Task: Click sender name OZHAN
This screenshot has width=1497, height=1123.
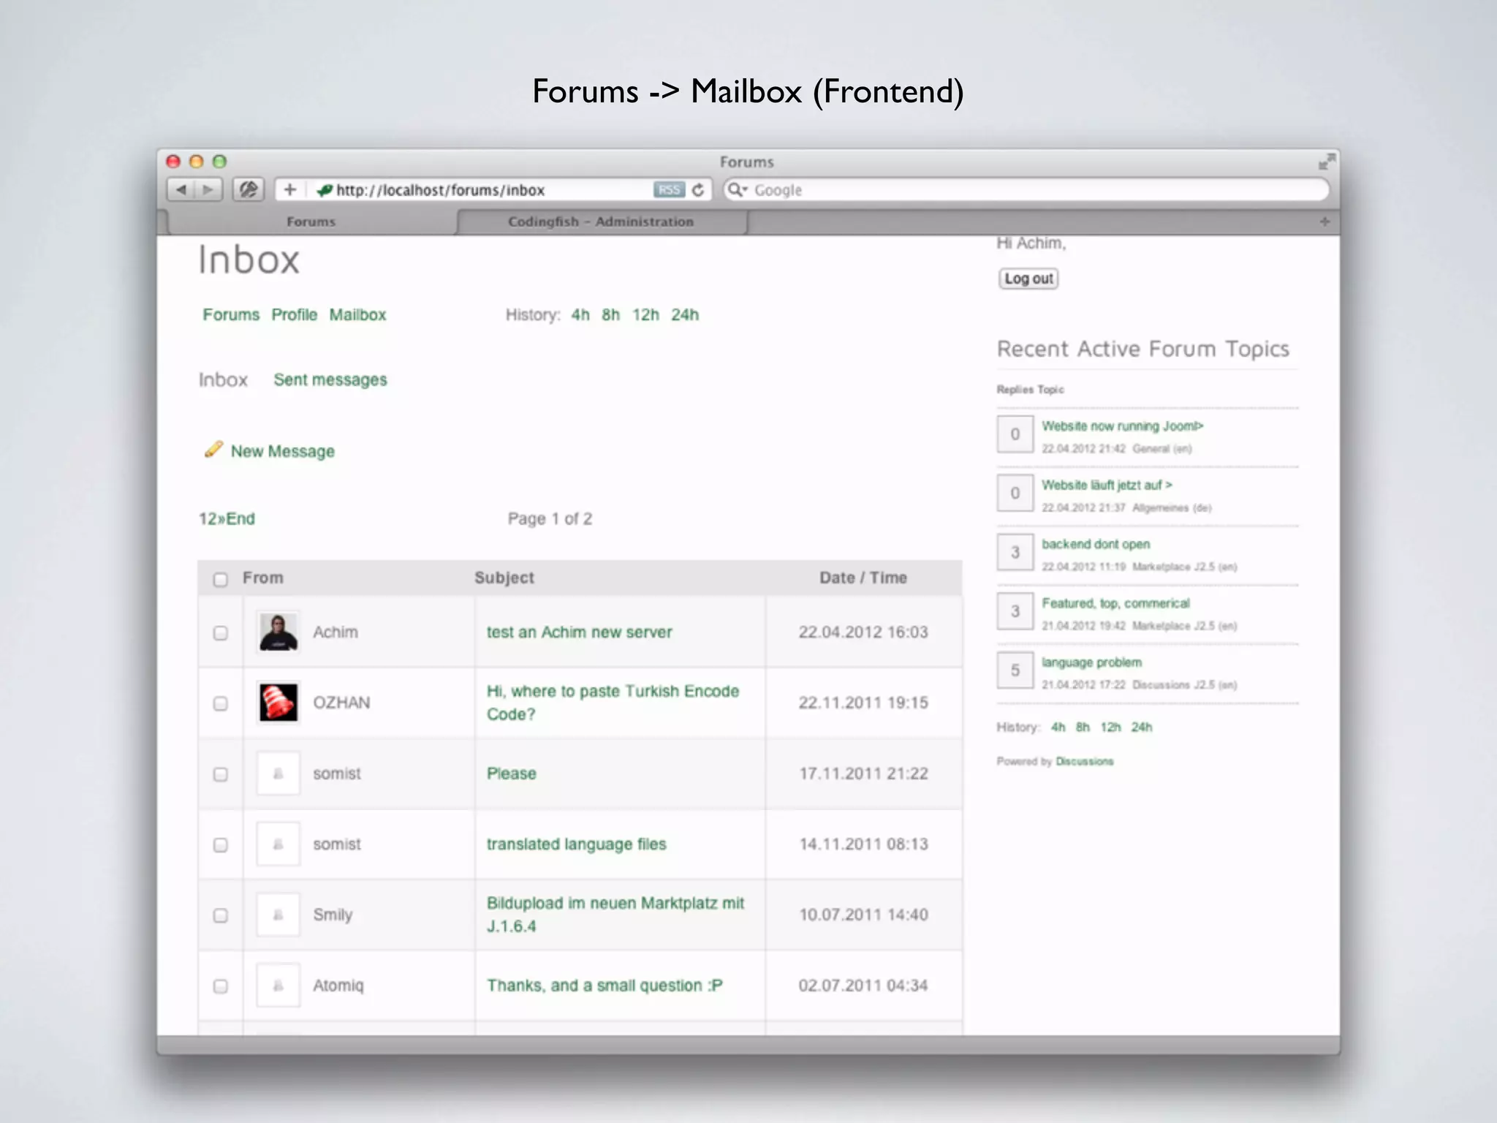Action: tap(341, 703)
